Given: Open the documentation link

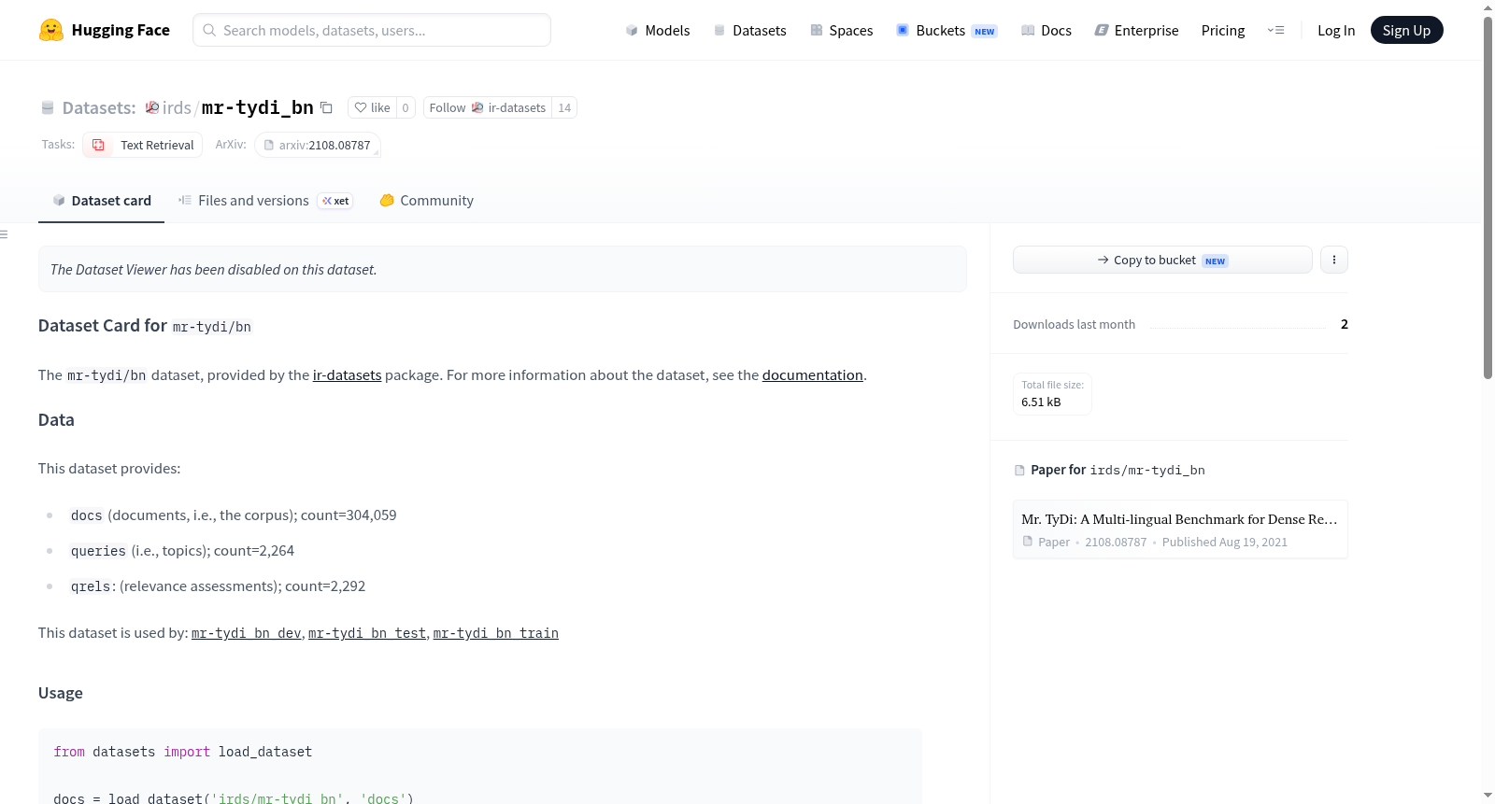Looking at the screenshot, I should [x=813, y=374].
